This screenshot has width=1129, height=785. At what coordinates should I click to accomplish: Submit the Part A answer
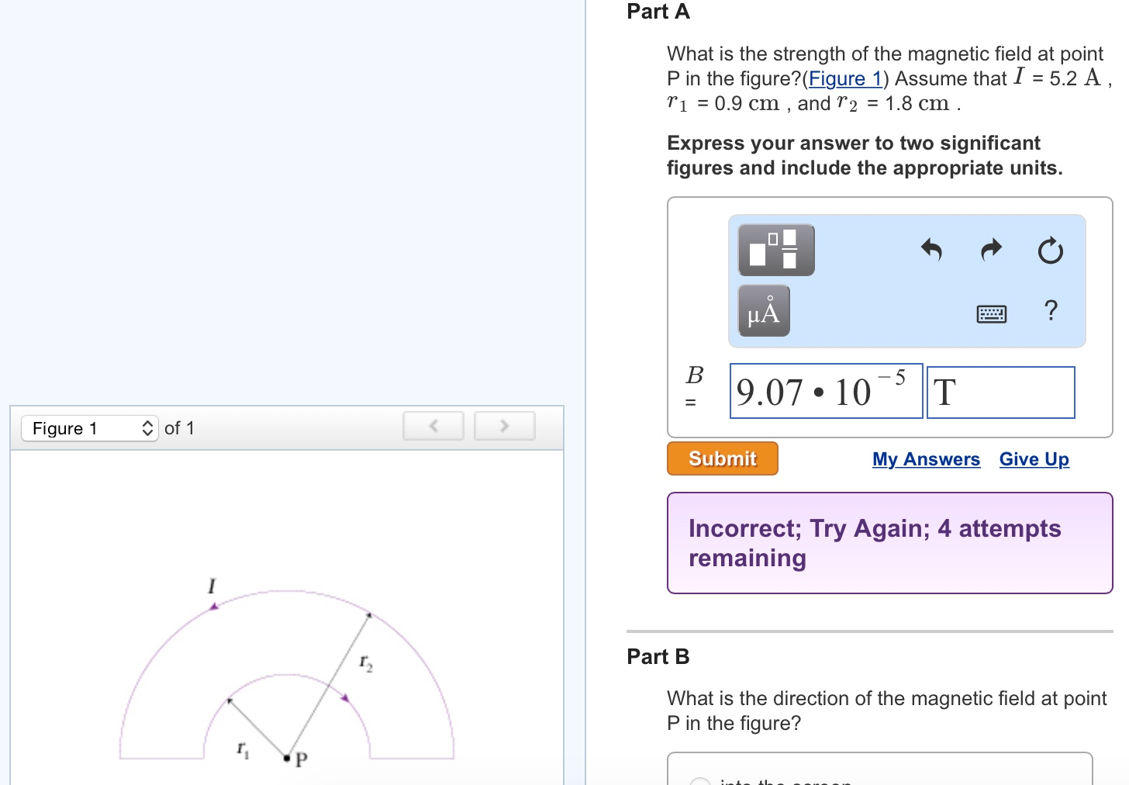(x=723, y=458)
